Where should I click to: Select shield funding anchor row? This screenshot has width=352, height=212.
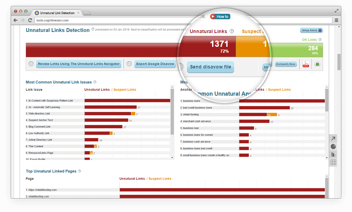(x=253, y=114)
